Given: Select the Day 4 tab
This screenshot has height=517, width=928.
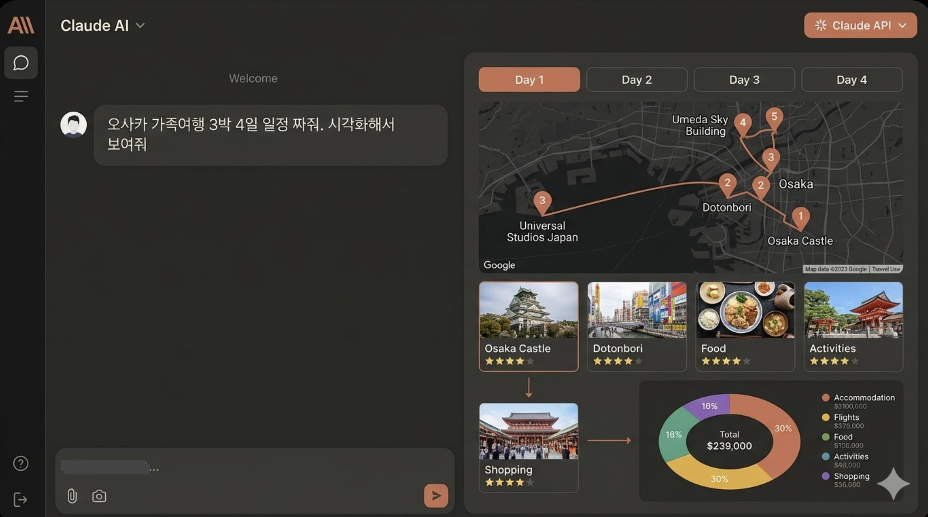Looking at the screenshot, I should coord(852,79).
